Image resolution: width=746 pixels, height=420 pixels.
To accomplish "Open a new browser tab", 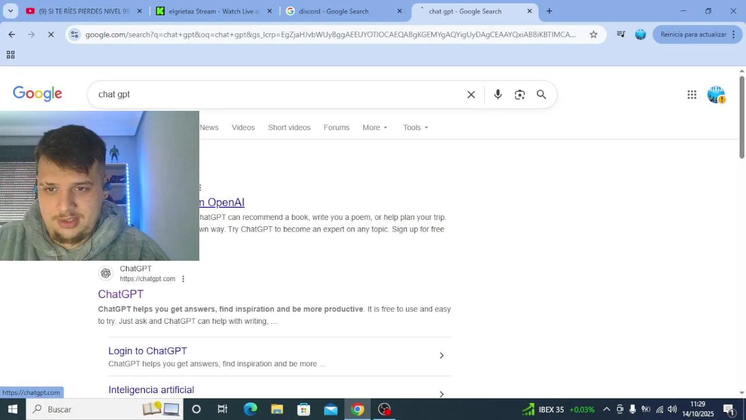I will pos(549,11).
